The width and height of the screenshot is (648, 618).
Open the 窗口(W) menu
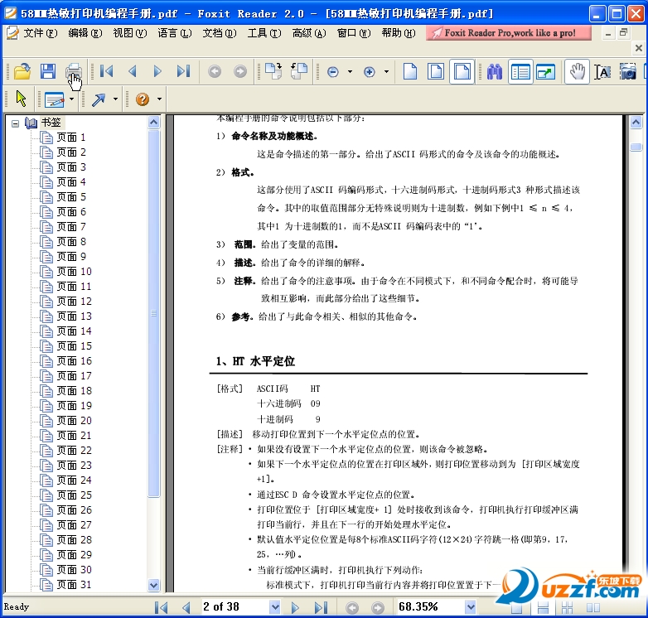(x=353, y=33)
